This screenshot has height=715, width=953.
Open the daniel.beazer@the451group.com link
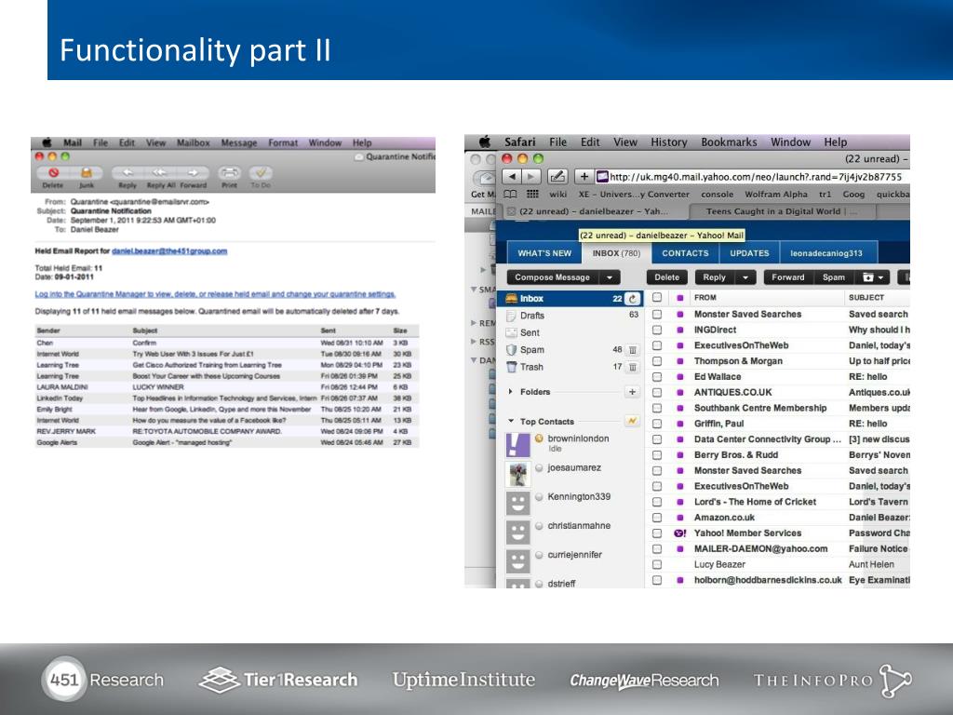click(x=169, y=251)
